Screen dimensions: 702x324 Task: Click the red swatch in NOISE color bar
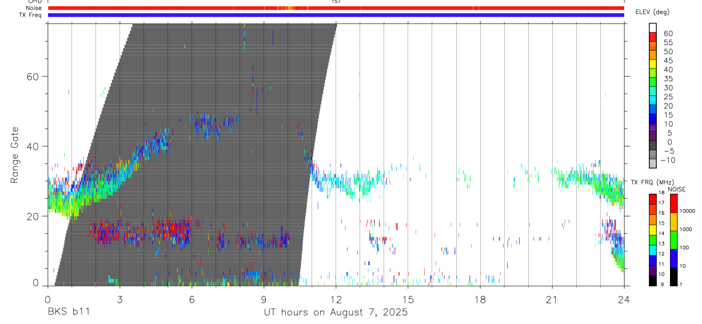[675, 203]
